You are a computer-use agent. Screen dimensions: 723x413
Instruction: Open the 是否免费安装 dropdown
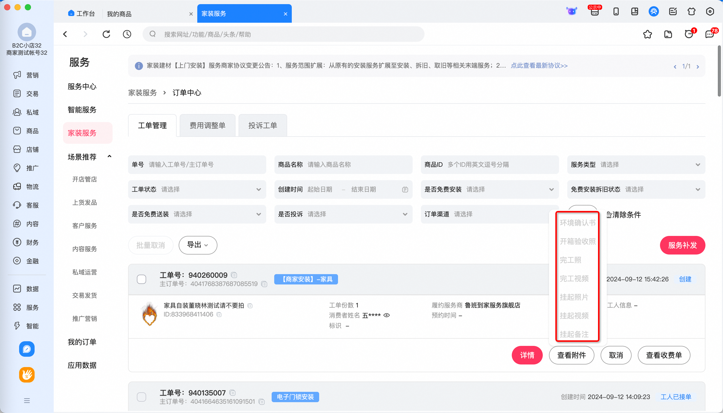(490, 189)
